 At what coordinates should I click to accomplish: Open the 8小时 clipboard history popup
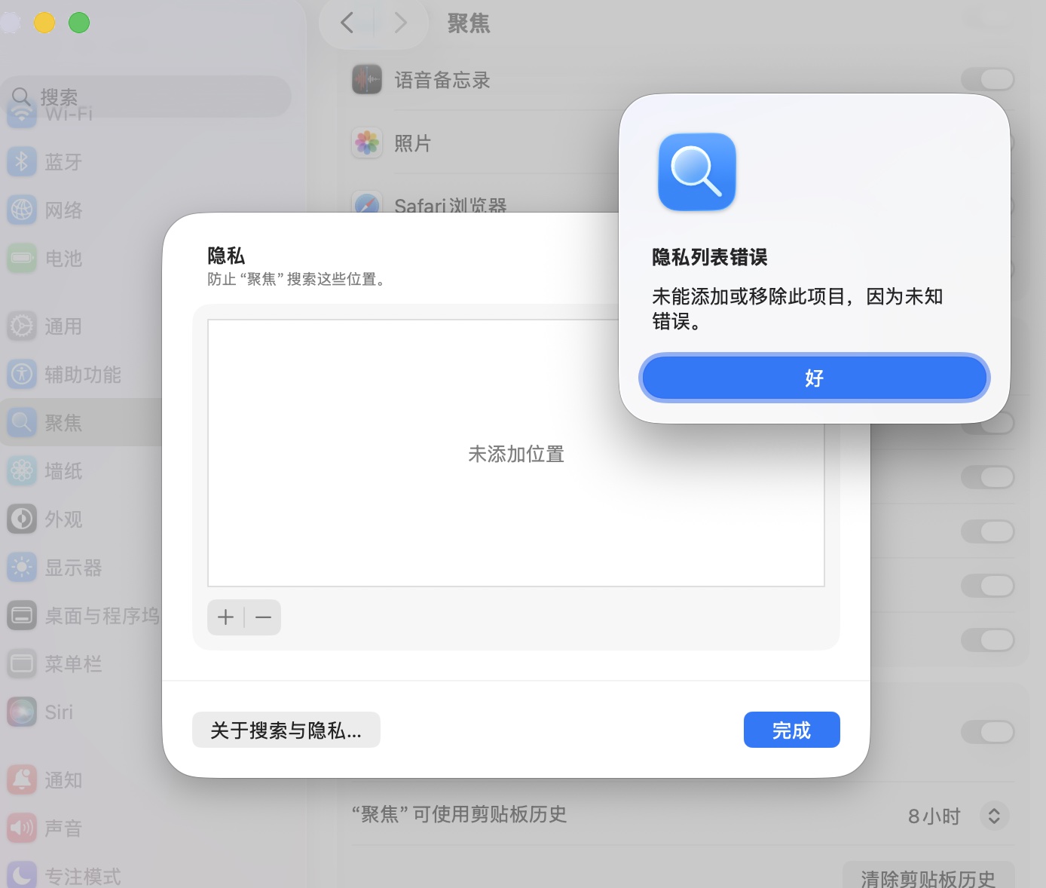tap(957, 816)
